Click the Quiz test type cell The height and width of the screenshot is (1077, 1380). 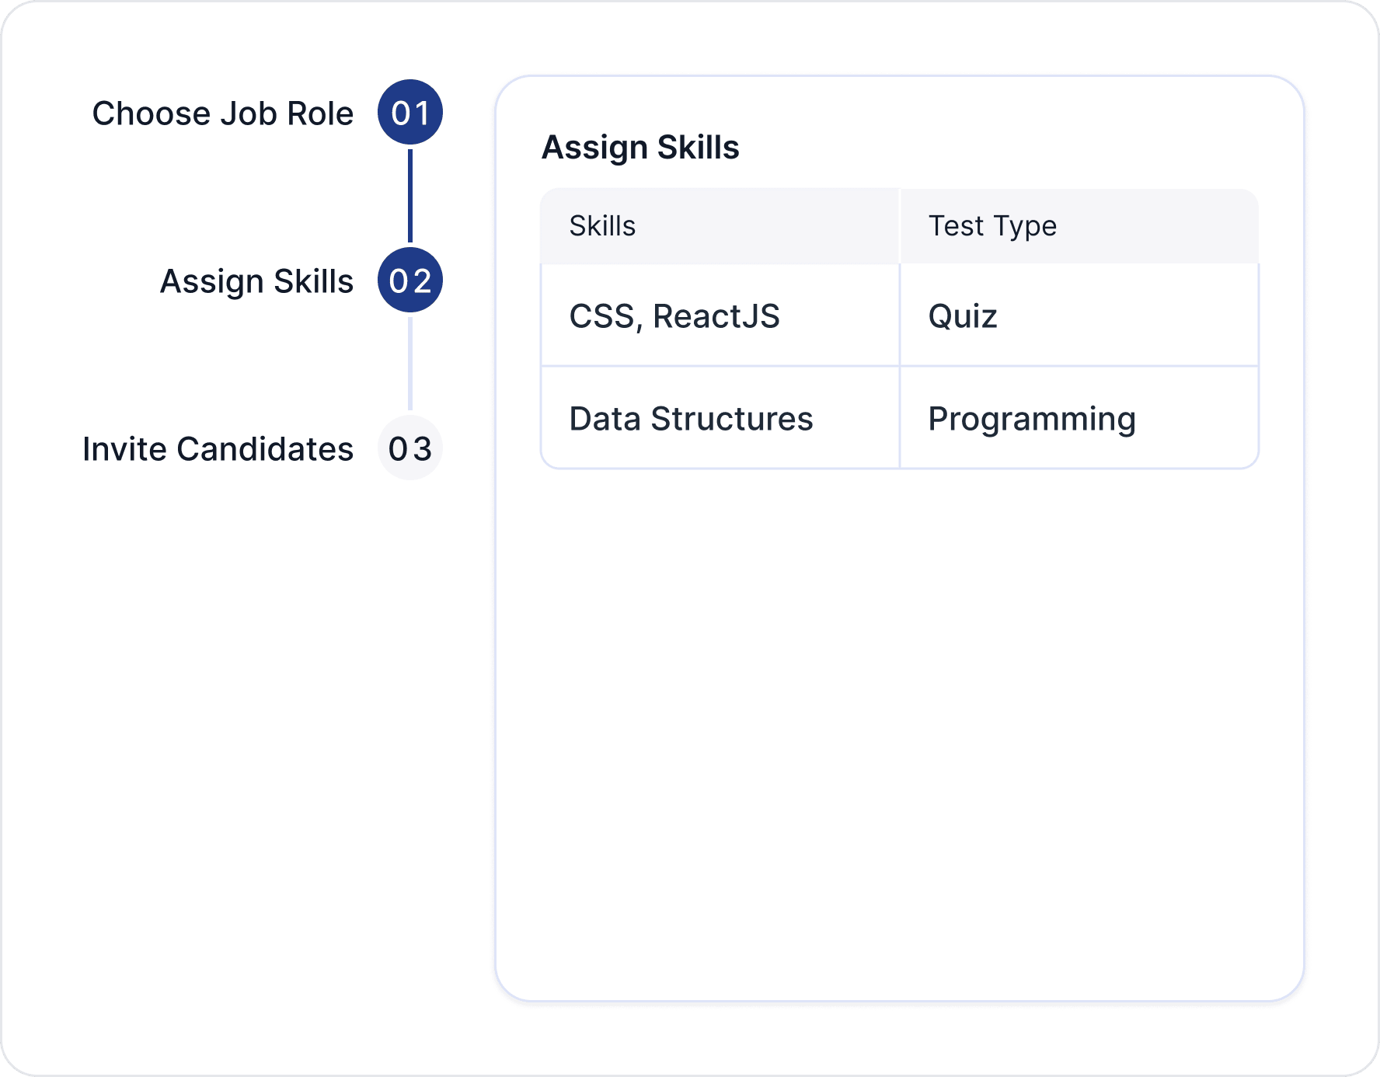click(x=964, y=315)
